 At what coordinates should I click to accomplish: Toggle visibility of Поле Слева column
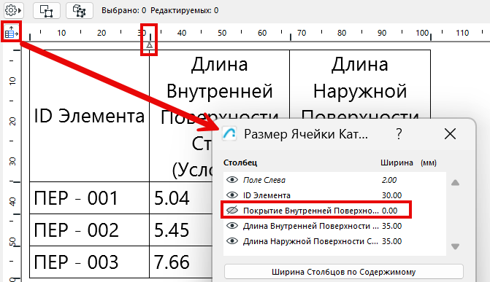pyautogui.click(x=232, y=180)
